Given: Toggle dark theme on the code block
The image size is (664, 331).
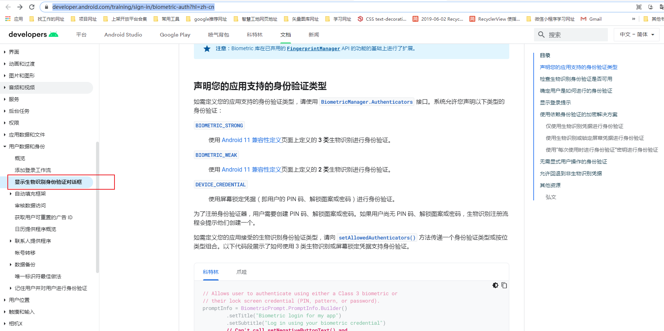Looking at the screenshot, I should [x=496, y=285].
